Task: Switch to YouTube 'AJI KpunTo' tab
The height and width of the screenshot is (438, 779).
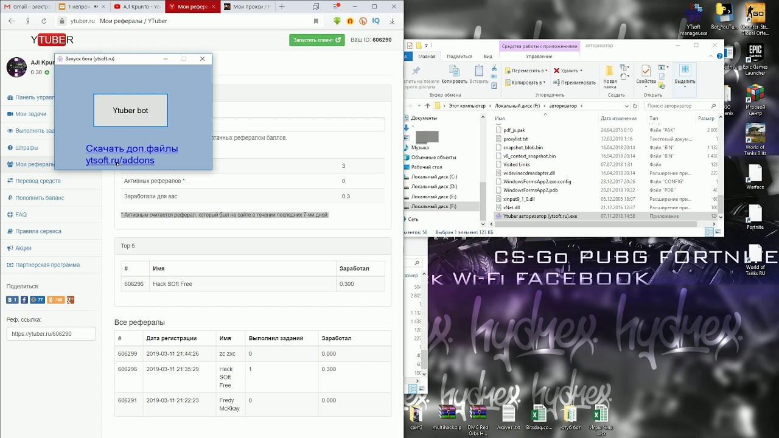Action: tap(138, 7)
